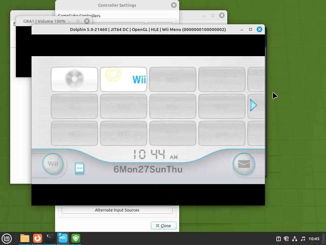
Task: Close the Controller Settings dialog with Close button
Action: [x=163, y=226]
